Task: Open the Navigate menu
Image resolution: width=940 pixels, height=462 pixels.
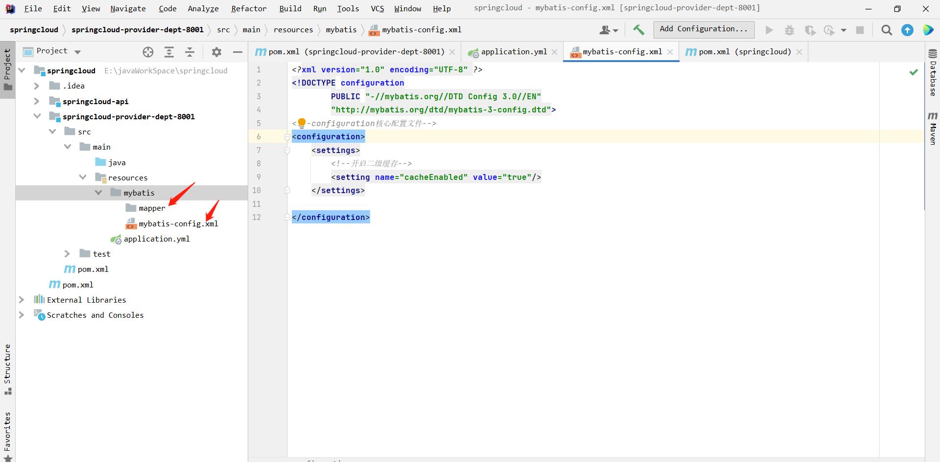Action: pyautogui.click(x=128, y=9)
